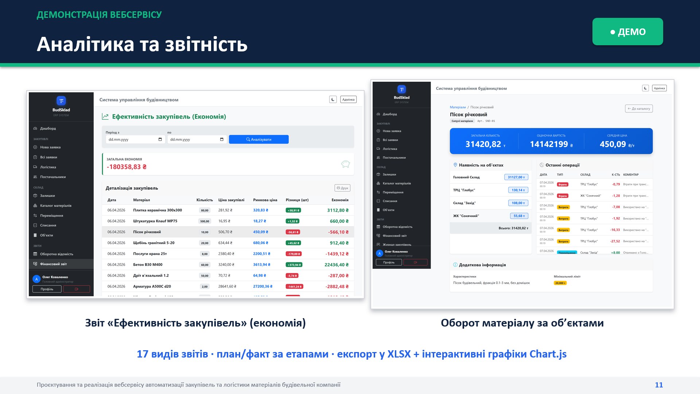Click the 'До каталогу' back button
Screen dimensions: 700x394
click(x=639, y=109)
